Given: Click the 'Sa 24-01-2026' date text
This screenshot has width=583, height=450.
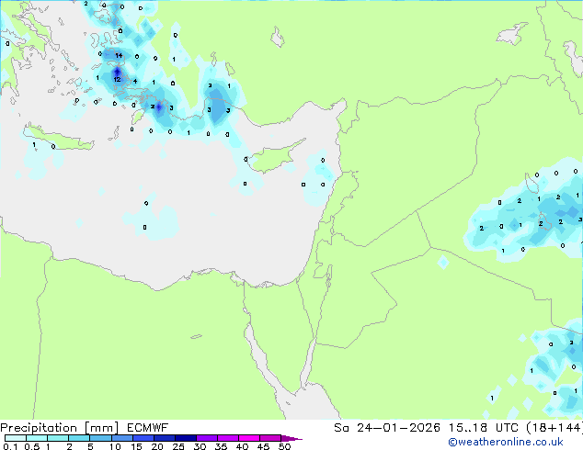Looking at the screenshot, I should 387,428.
